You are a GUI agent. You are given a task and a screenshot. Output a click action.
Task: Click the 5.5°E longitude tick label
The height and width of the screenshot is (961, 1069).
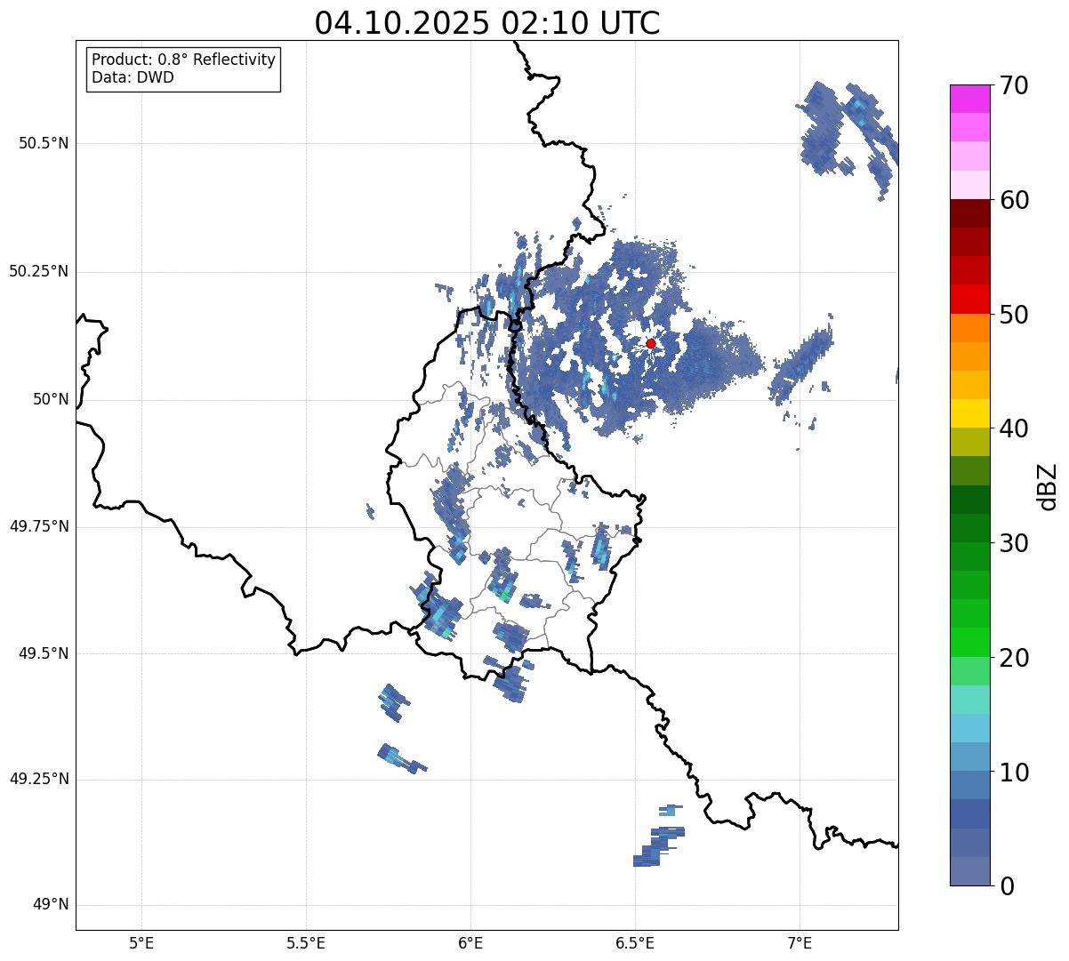point(306,943)
